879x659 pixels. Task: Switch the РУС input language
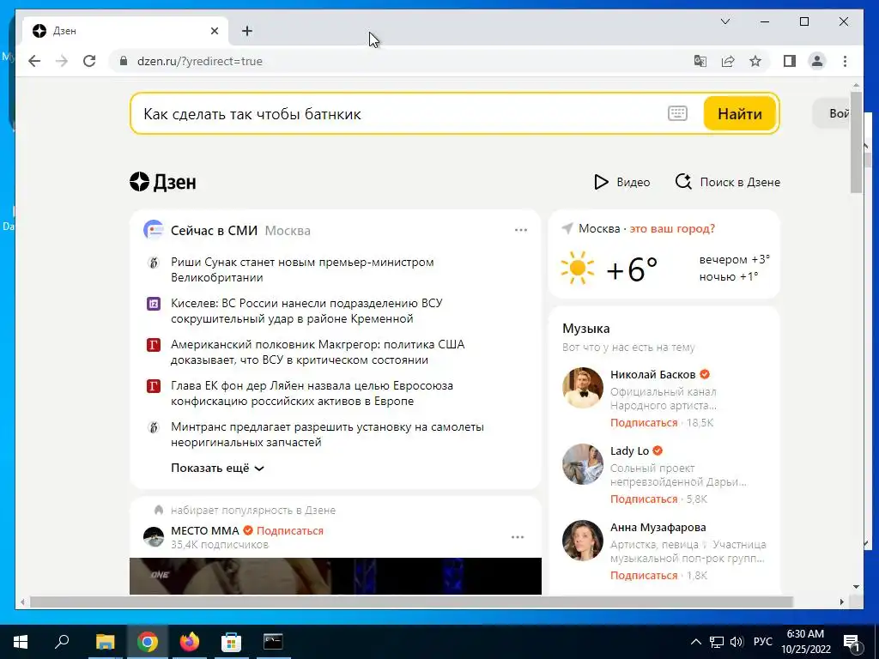click(x=762, y=642)
